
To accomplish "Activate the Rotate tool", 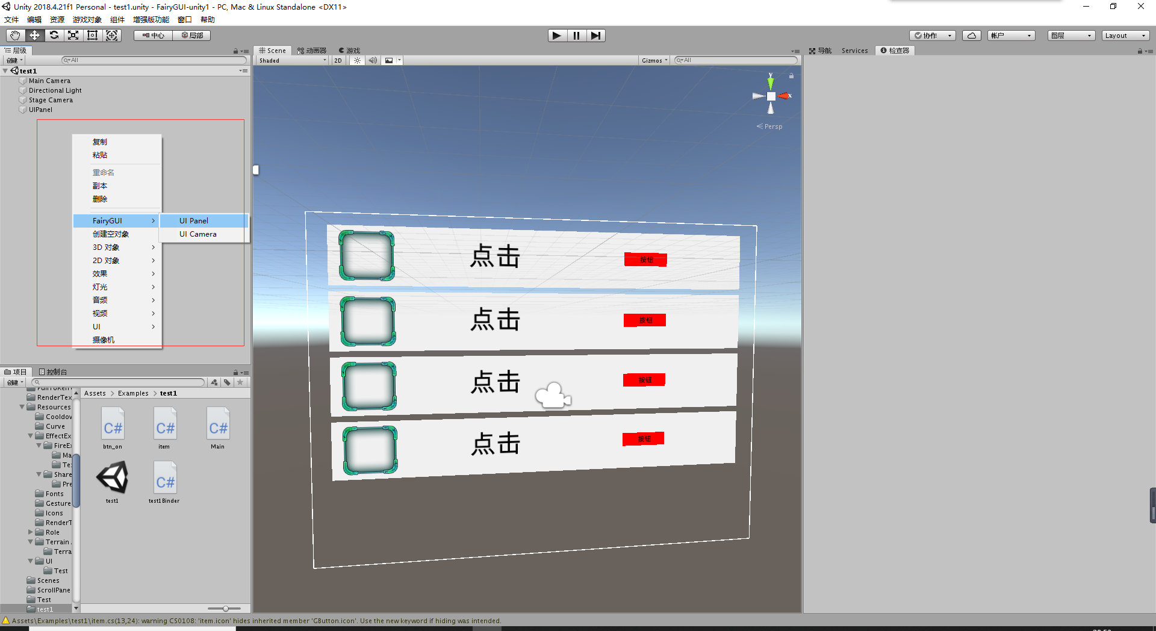I will [x=54, y=35].
